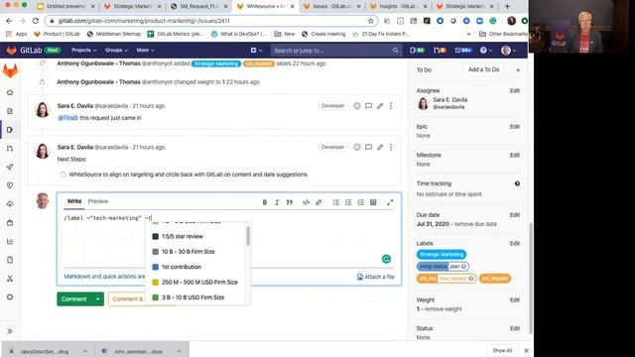Add a task list in comment
Screen dimensions: 635x357
[x=360, y=202]
